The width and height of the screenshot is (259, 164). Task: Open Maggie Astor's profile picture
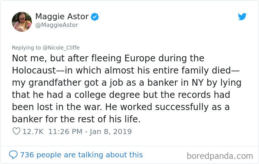tap(22, 21)
